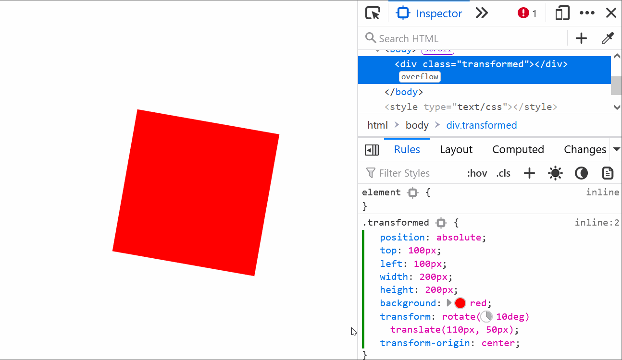The image size is (622, 360).
Task: Open the DevTools more options menu
Action: [587, 13]
